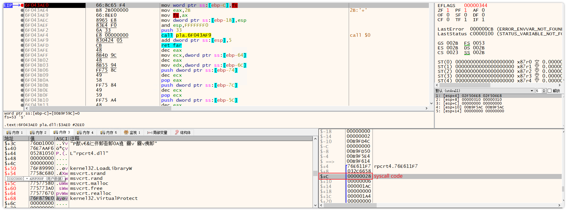The width and height of the screenshot is (567, 211).
Task: Click the breakpoint bullet beside address 6F043AFD
Action: (x=22, y=45)
